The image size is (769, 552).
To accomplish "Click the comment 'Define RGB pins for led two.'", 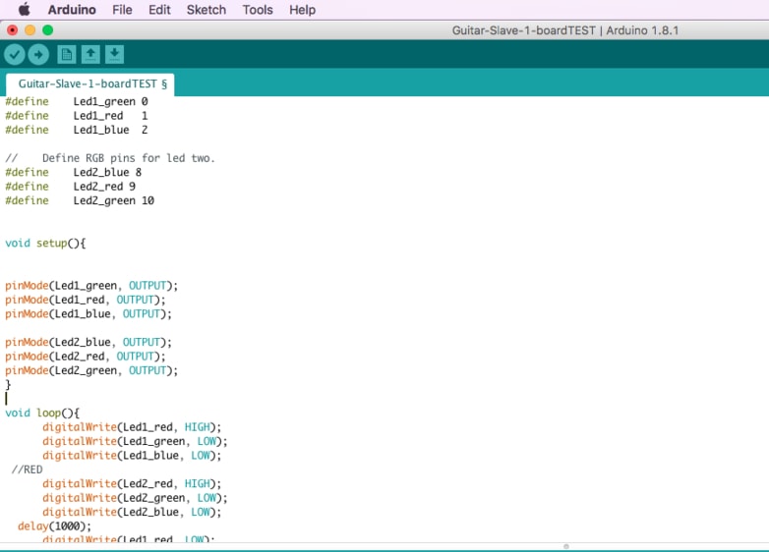I will click(x=129, y=158).
